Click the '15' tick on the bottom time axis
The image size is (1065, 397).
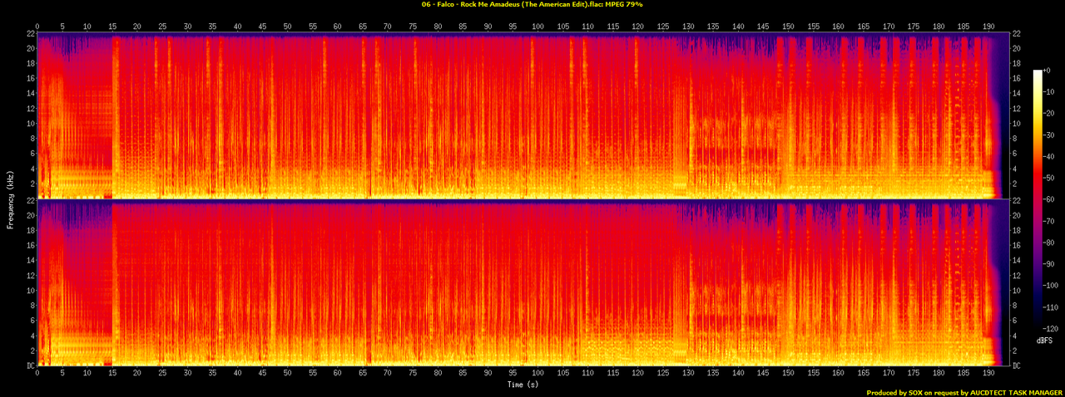[112, 374]
